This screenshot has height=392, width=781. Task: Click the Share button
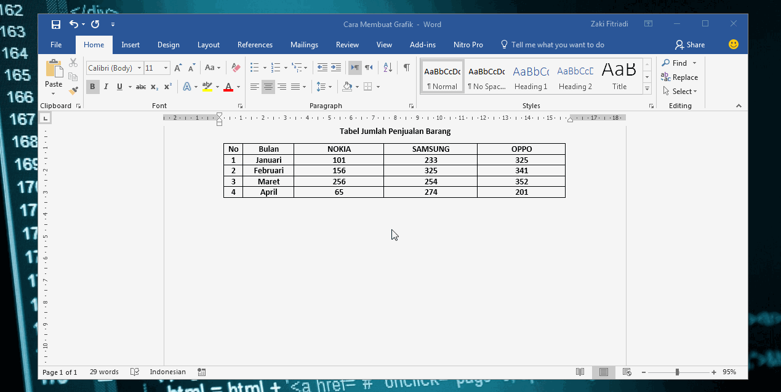click(x=690, y=45)
